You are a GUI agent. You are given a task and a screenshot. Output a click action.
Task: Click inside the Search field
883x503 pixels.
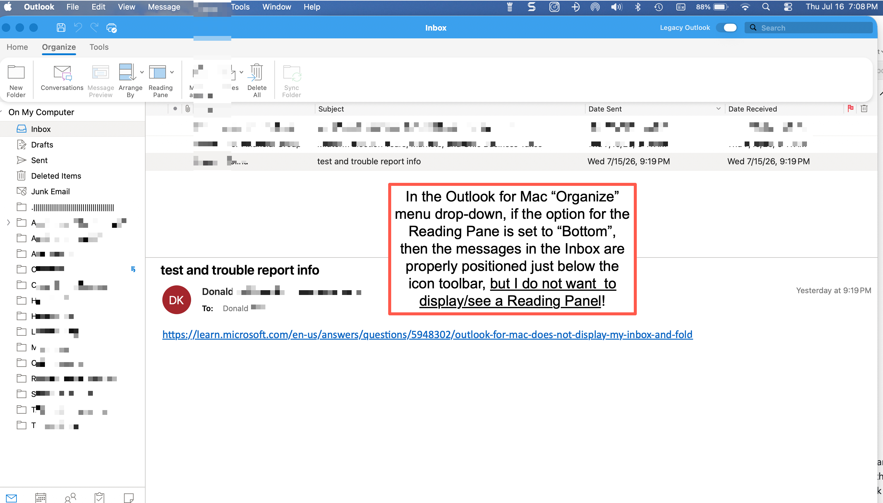coord(809,28)
